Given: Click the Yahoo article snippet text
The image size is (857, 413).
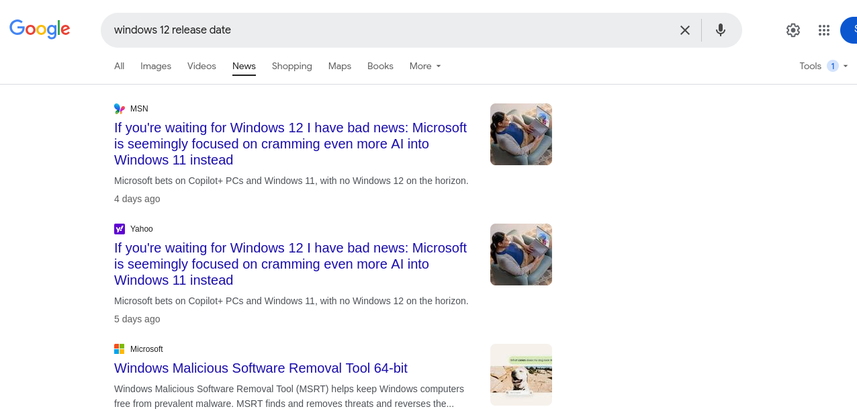Looking at the screenshot, I should pyautogui.click(x=291, y=301).
